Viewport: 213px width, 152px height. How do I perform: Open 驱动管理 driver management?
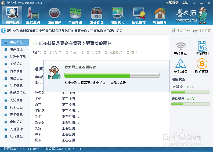click(x=97, y=15)
